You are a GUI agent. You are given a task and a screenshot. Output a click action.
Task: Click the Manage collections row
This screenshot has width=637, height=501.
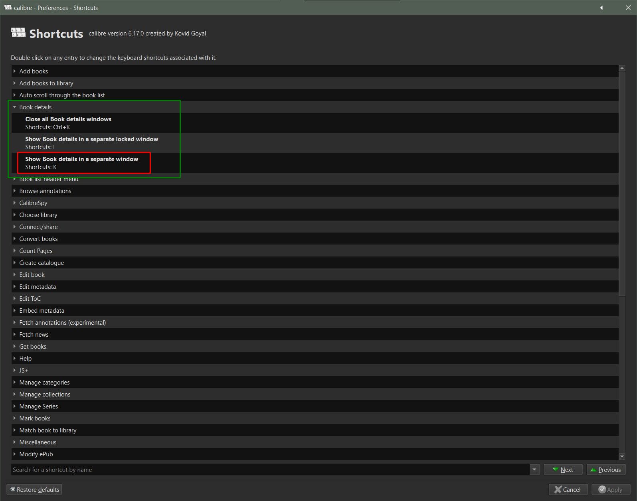315,394
